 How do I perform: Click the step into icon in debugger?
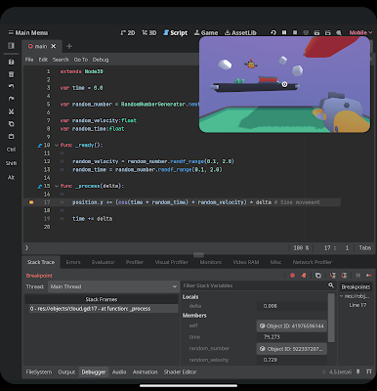click(x=332, y=276)
